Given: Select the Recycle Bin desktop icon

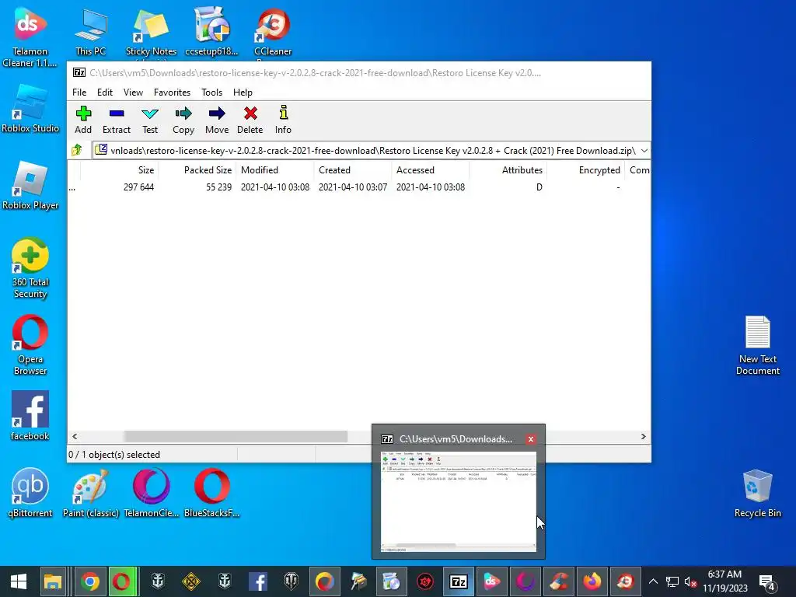Looking at the screenshot, I should click(757, 494).
